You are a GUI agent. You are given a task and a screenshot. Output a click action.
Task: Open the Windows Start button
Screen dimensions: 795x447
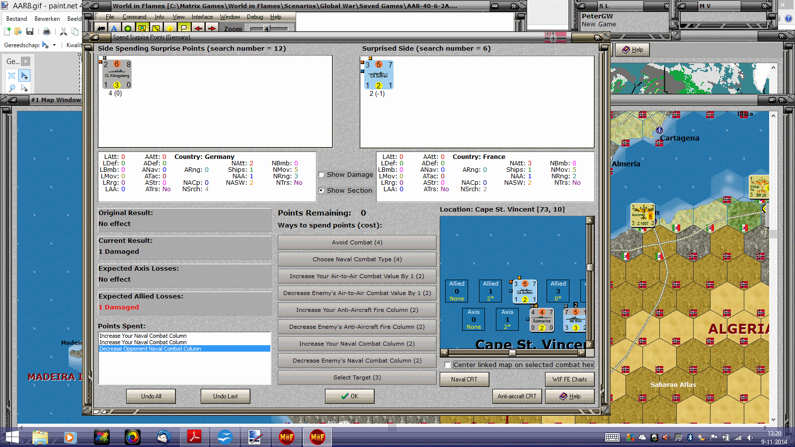[11, 437]
